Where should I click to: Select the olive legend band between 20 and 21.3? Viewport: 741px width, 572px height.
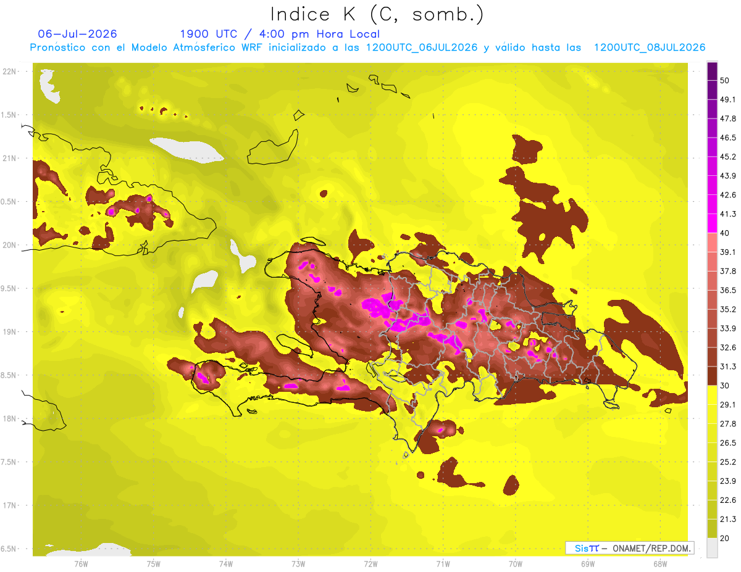click(712, 528)
